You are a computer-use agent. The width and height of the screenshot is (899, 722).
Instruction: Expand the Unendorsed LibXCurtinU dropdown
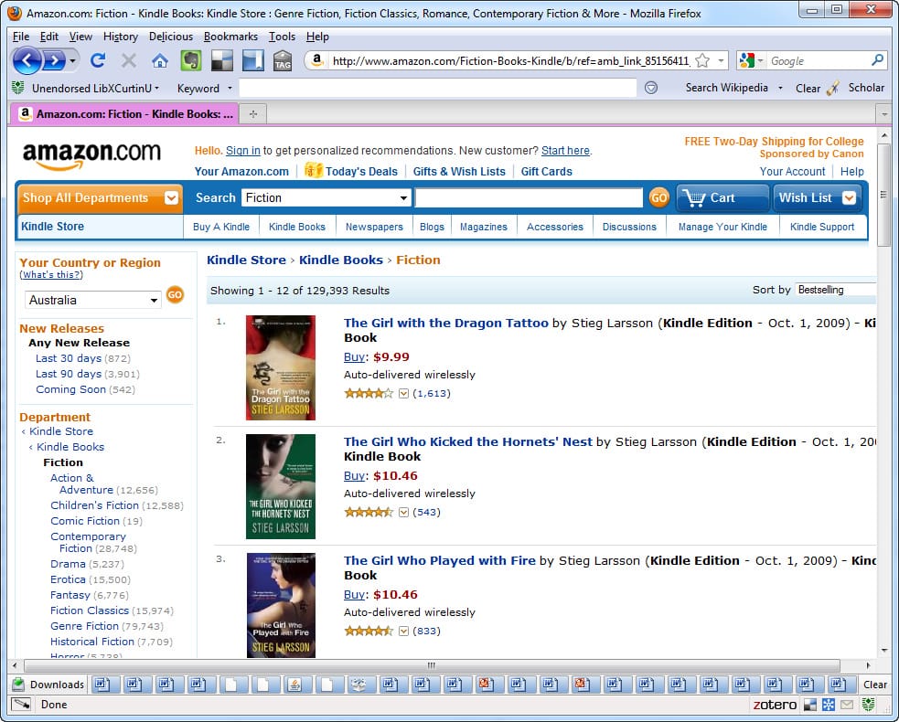click(156, 89)
